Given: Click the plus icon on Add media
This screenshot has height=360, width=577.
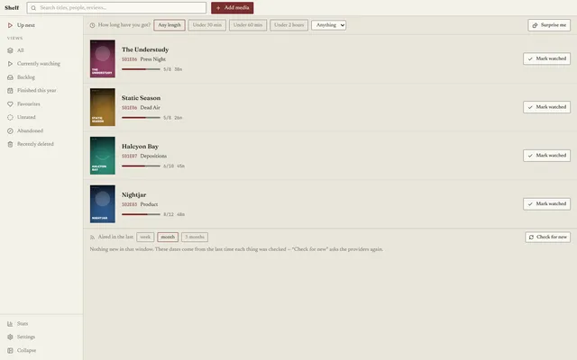Looking at the screenshot, I should 218,8.
